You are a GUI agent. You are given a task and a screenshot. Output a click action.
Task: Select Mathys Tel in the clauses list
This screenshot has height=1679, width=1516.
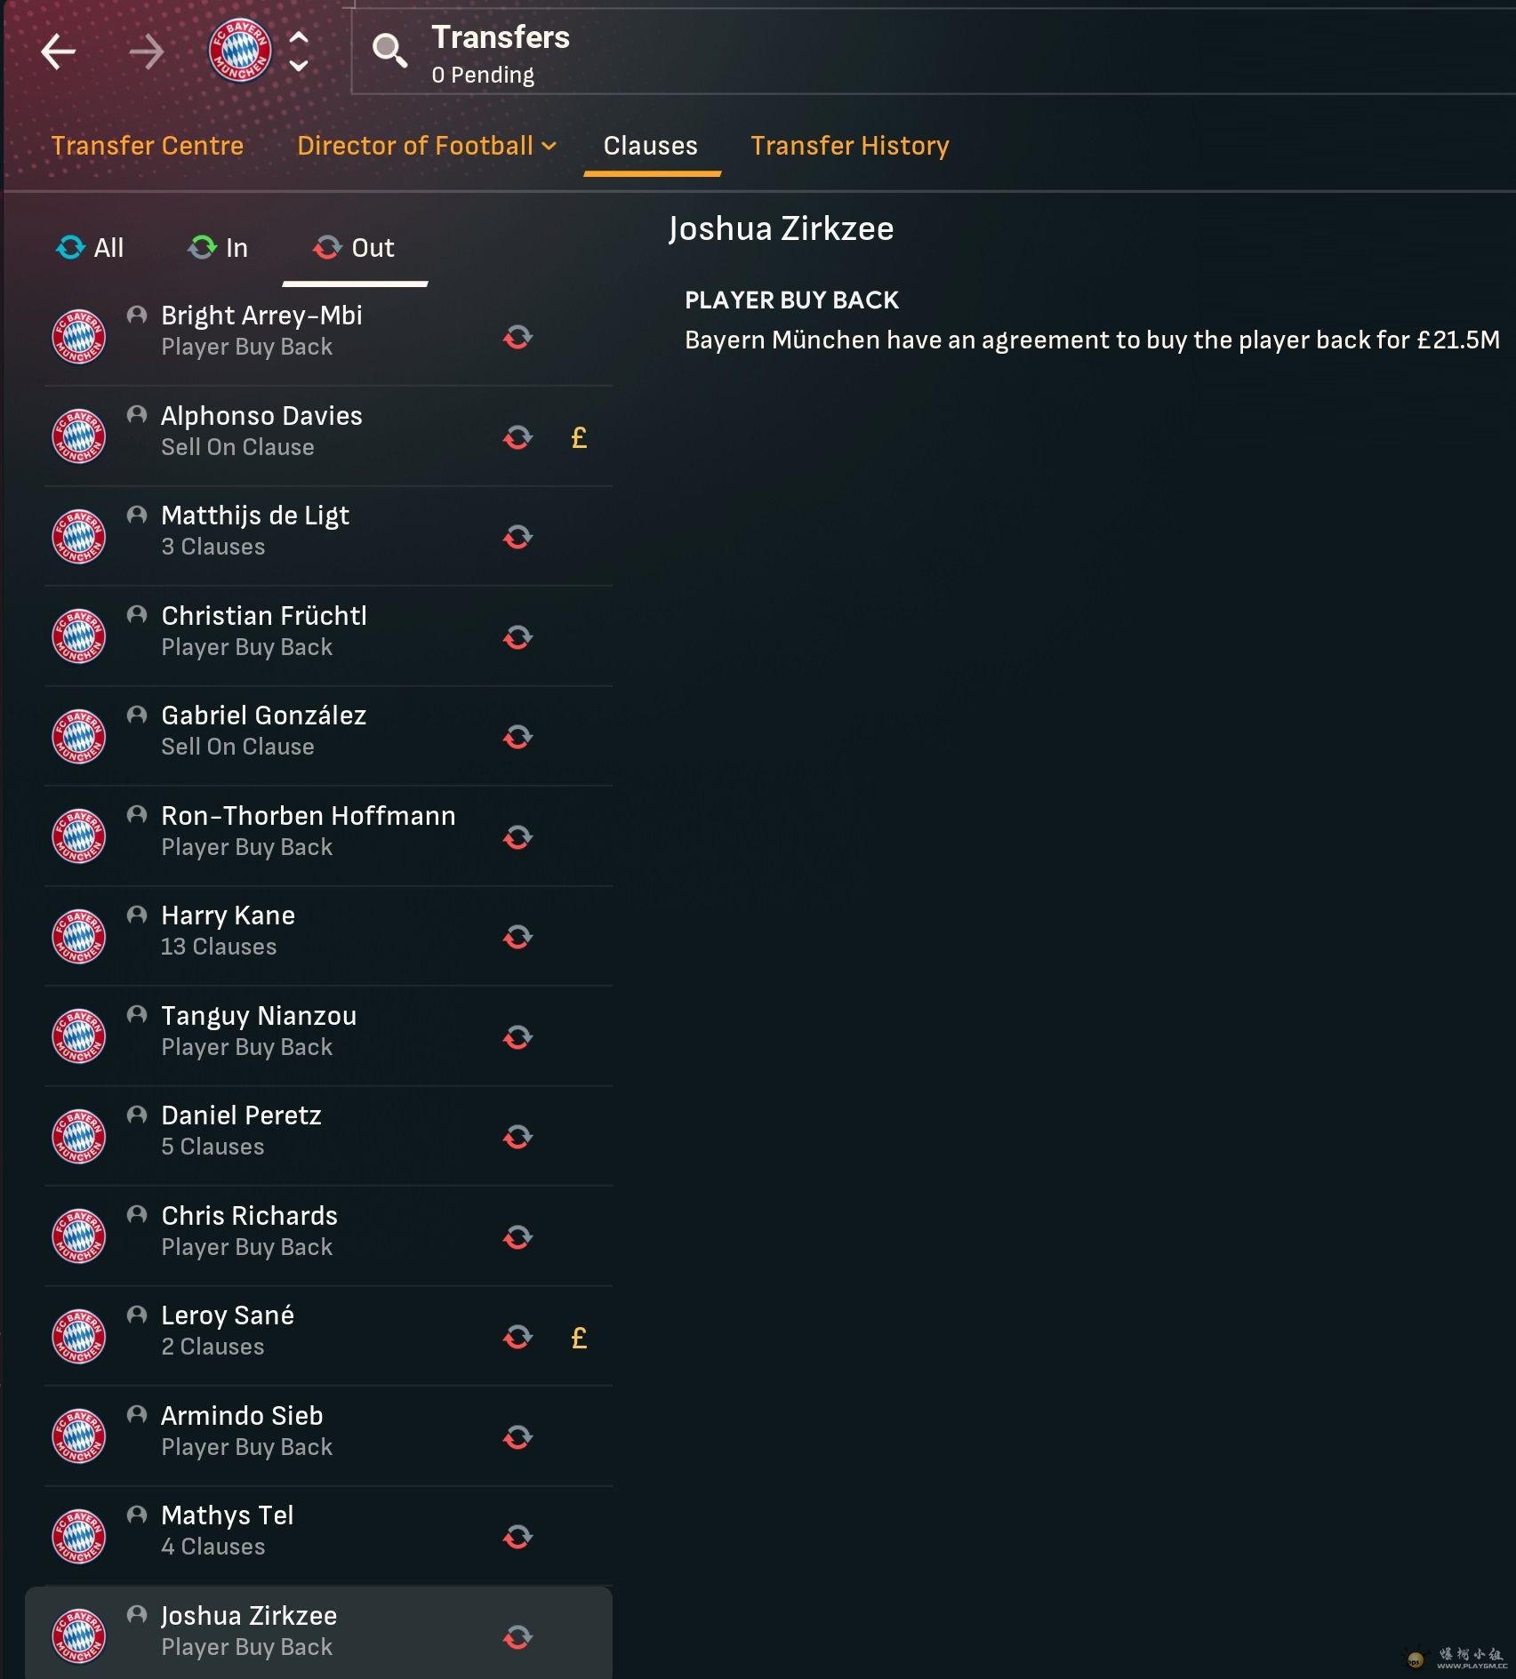(x=328, y=1536)
